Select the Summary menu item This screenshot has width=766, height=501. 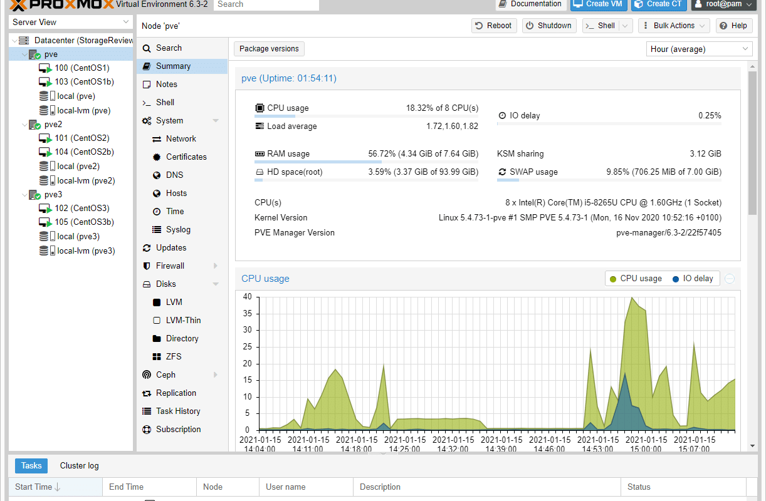(x=182, y=66)
